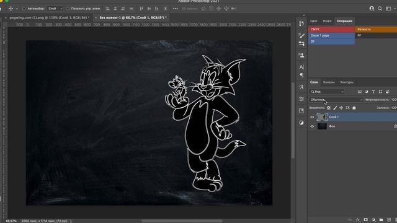This screenshot has width=397, height=223.
Task: Open the three-dots more align options
Action: 175,9
